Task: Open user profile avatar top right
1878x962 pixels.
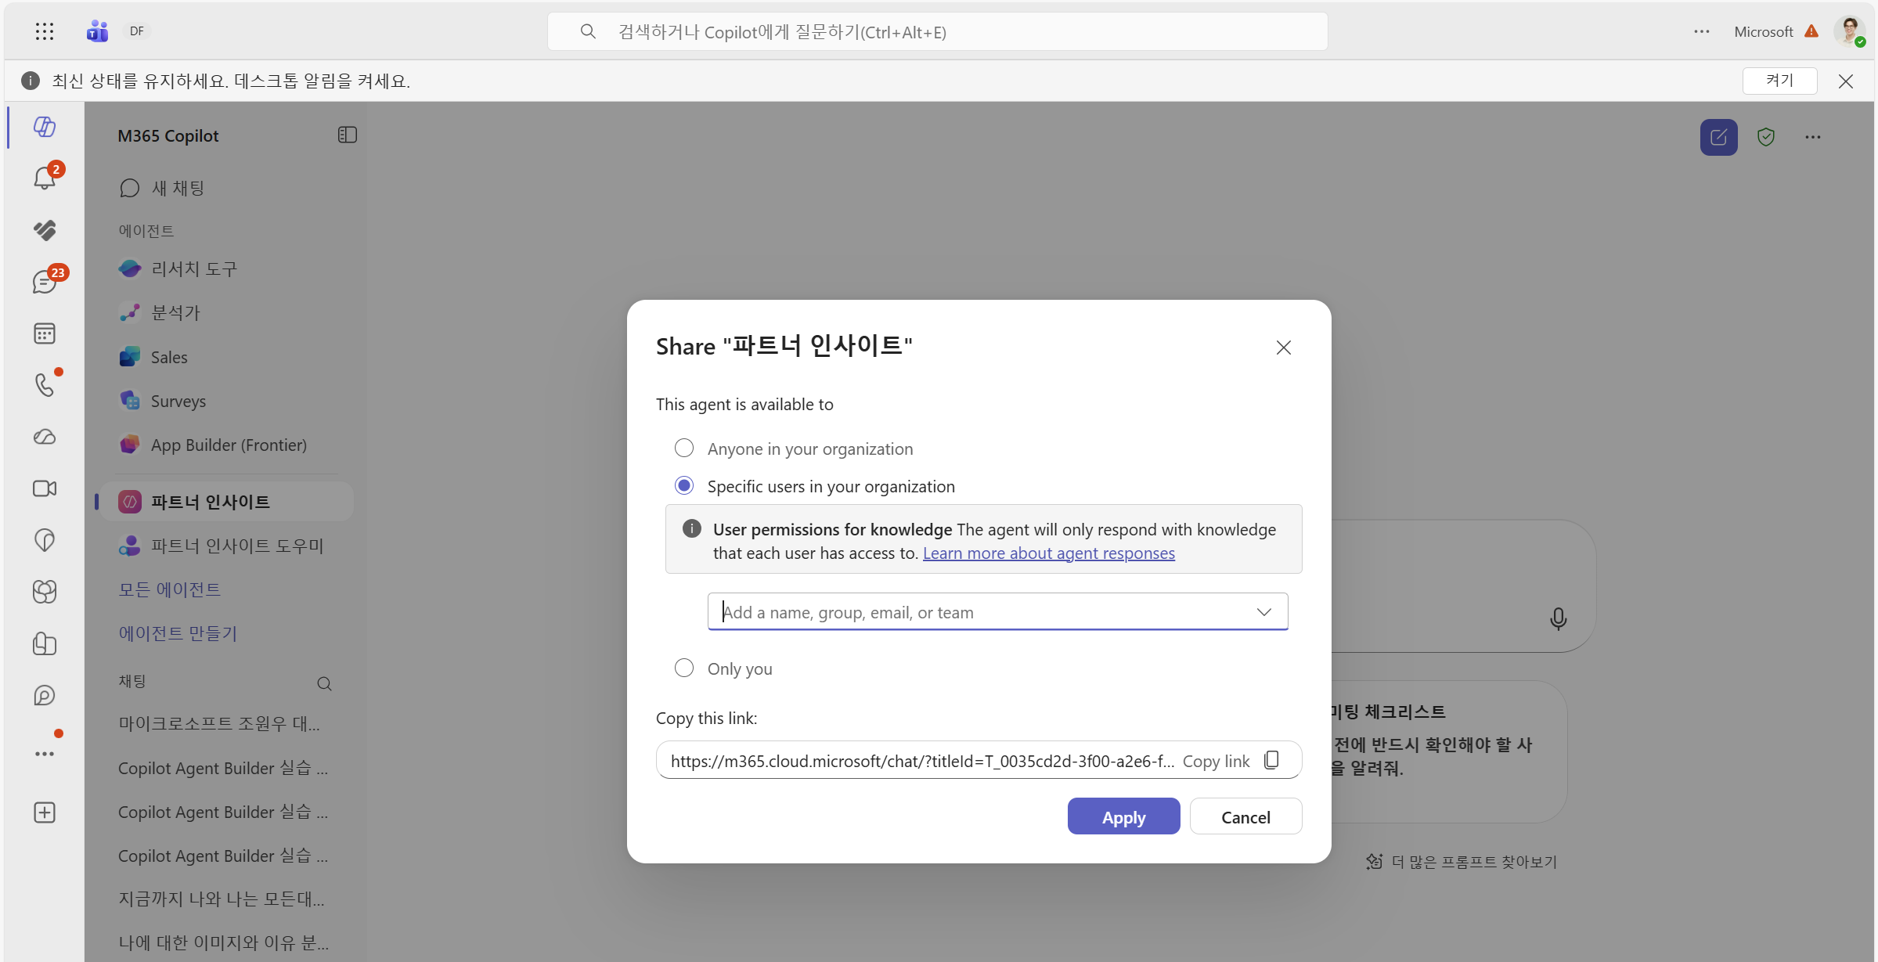Action: point(1850,31)
